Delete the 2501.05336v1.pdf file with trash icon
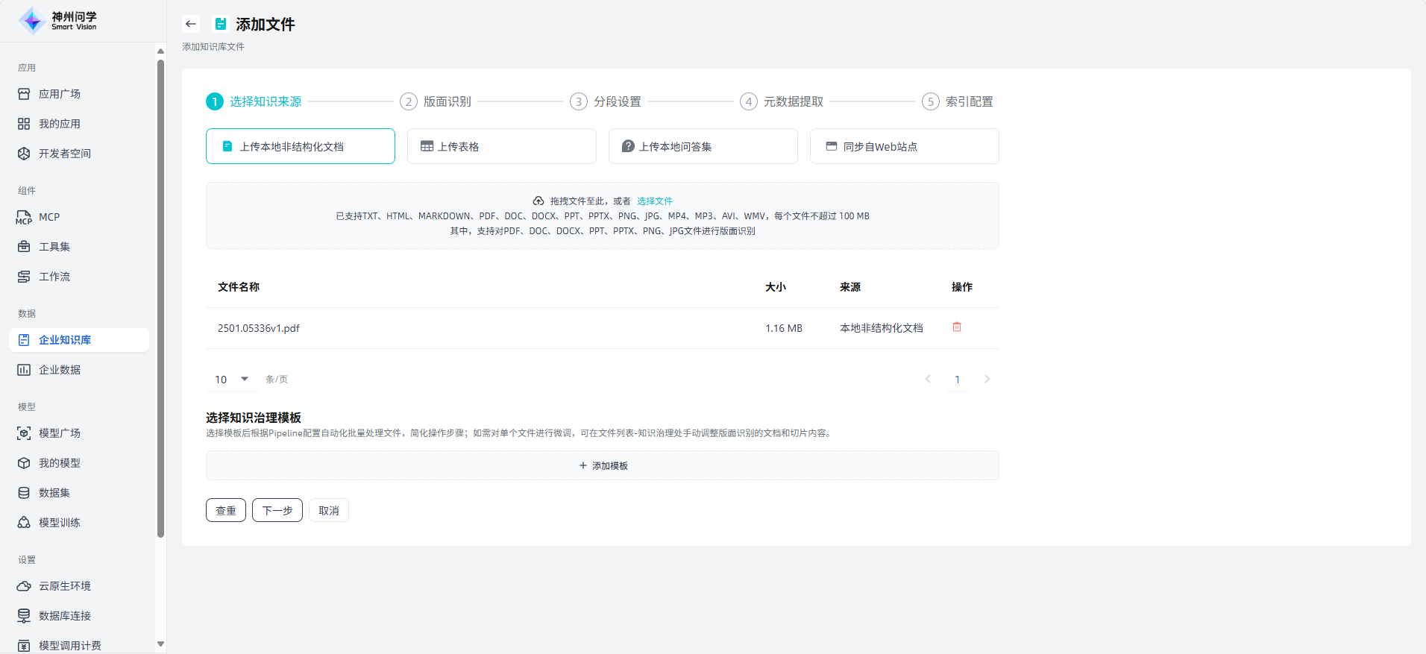 coord(957,327)
